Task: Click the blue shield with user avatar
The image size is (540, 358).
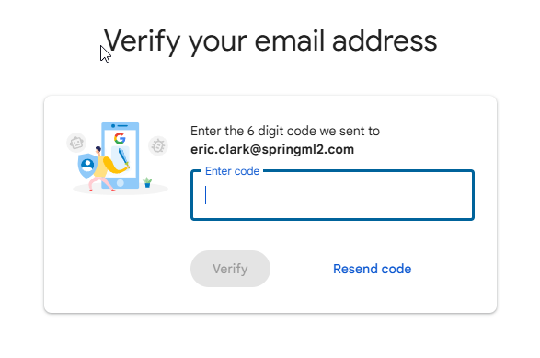Action: [86, 166]
